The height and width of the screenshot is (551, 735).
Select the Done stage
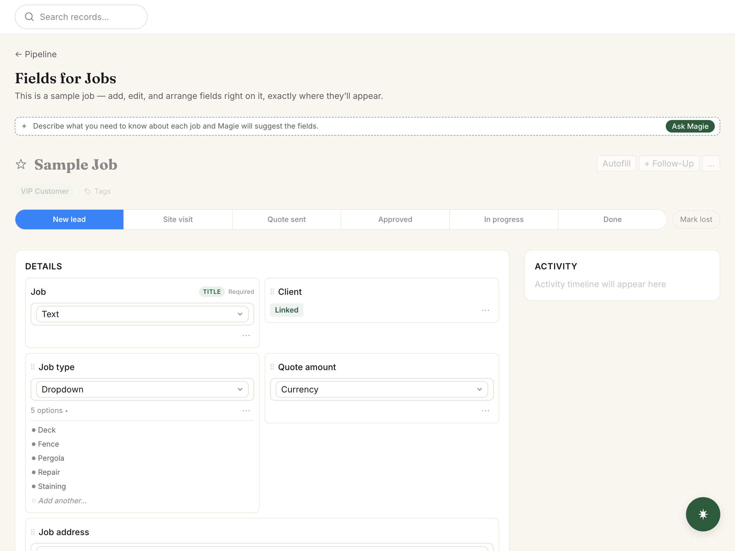pyautogui.click(x=612, y=219)
